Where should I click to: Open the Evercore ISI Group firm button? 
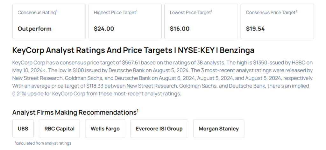pos(159,129)
